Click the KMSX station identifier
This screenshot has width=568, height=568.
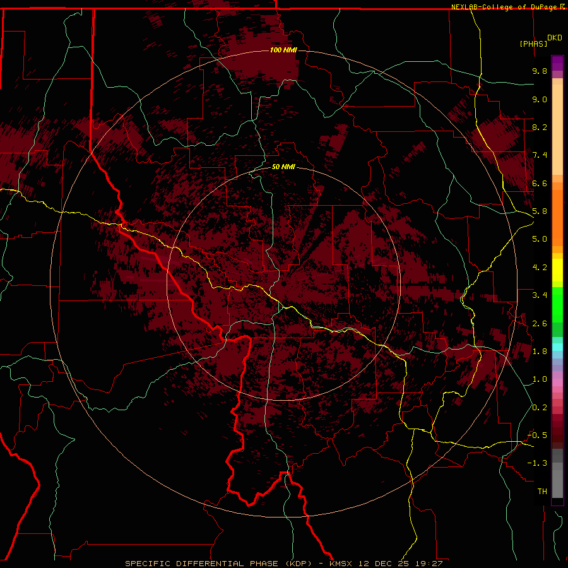[x=341, y=564]
